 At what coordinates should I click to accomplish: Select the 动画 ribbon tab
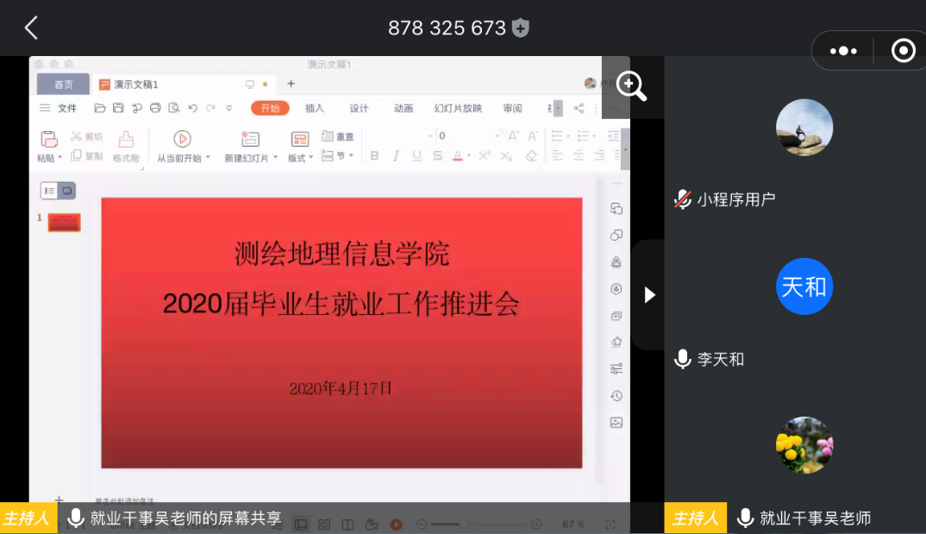pyautogui.click(x=404, y=108)
